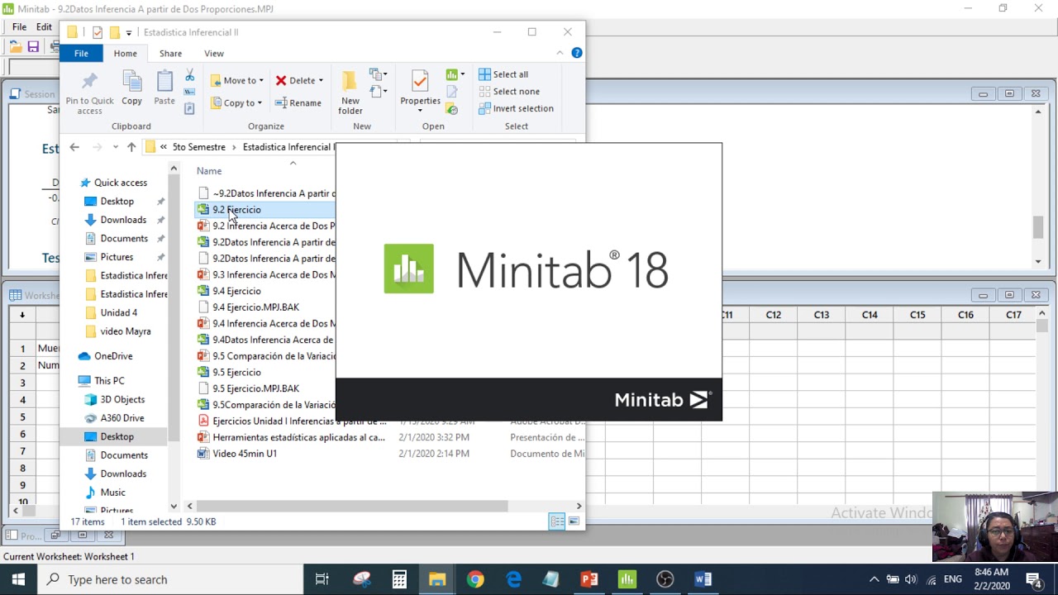
Task: Click Minitab Open icon in toolbar
Action: [x=16, y=47]
